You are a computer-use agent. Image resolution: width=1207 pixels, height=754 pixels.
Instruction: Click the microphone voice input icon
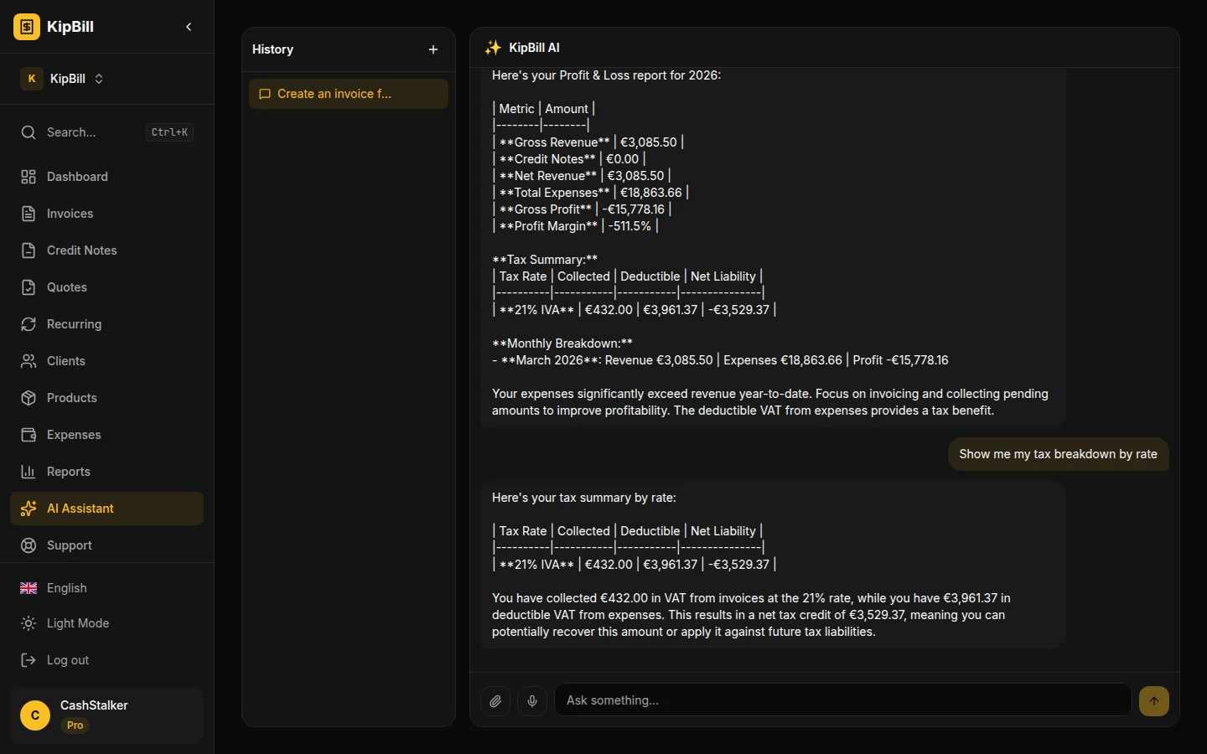(x=532, y=700)
